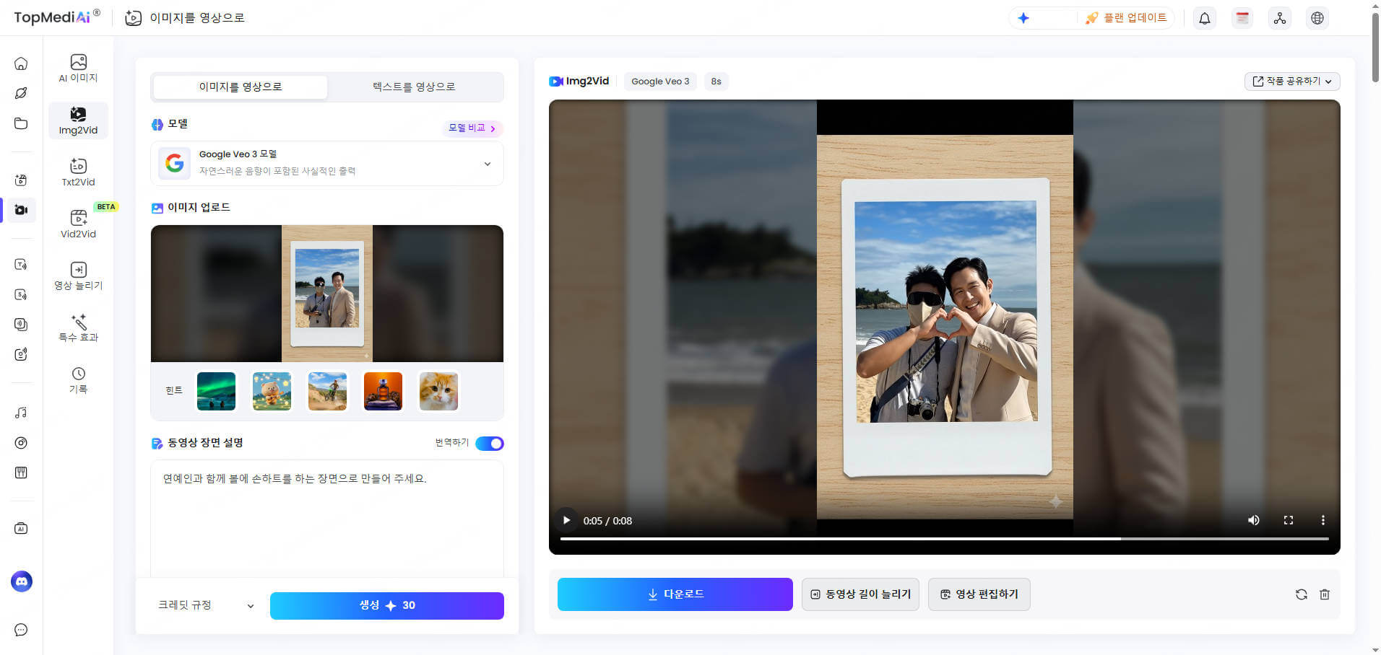Open the 기록 (history) panel
Viewport: 1381px width, 655px height.
point(77,379)
